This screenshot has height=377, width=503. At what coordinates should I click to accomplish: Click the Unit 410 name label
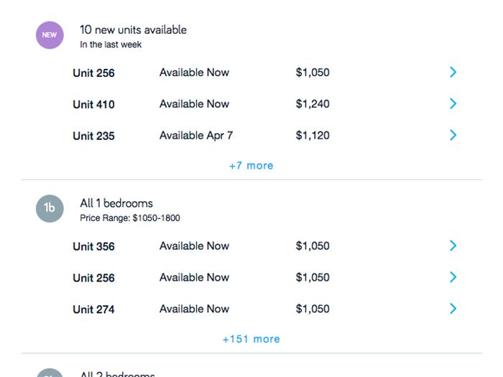[x=93, y=104]
